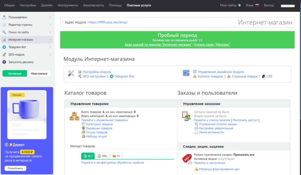The image size is (301, 175).
Task: Click the wrench and screwdriver settings icon
Action: (x=71, y=73)
